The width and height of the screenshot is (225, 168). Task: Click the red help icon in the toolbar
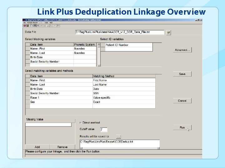(x=25, y=26)
